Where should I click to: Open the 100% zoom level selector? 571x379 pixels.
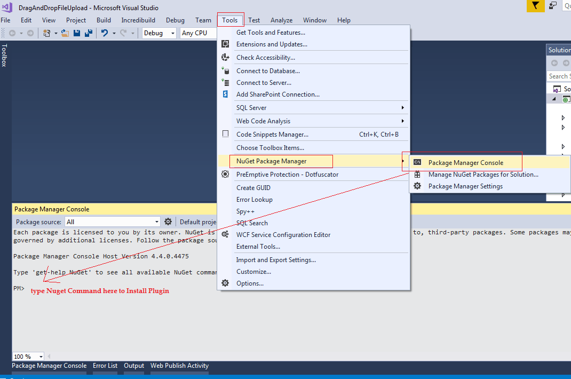click(28, 356)
